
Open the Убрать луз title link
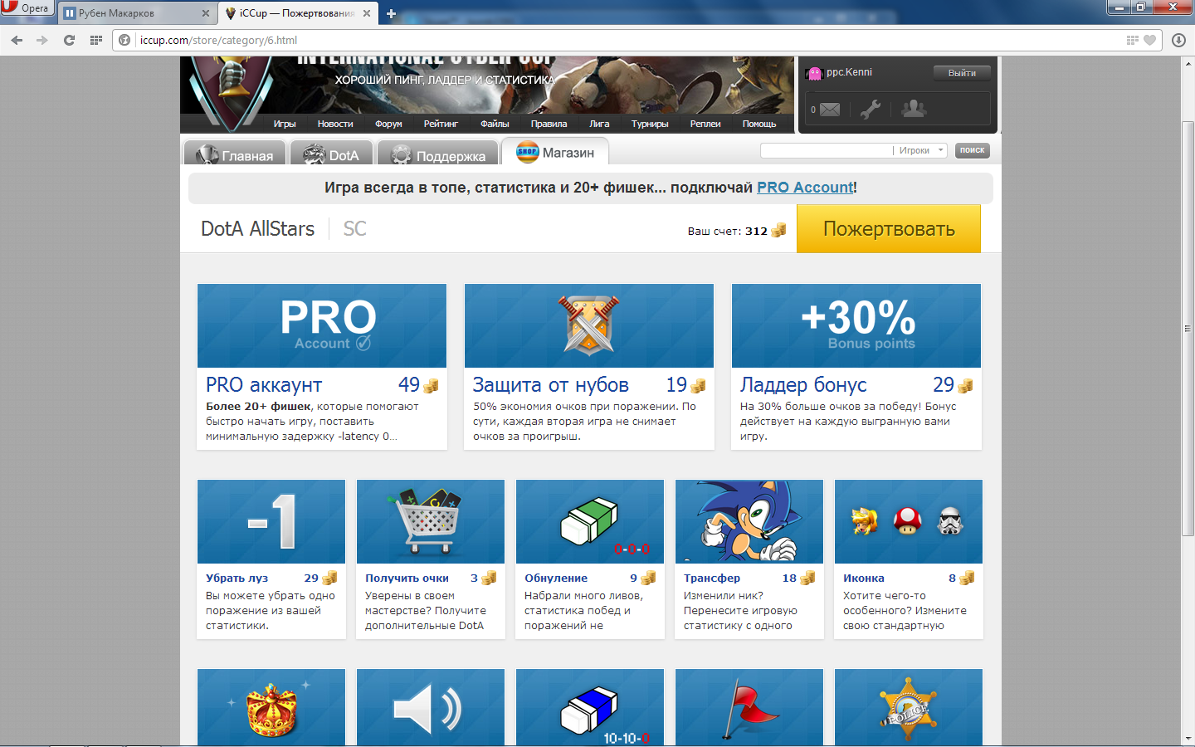pos(237,579)
